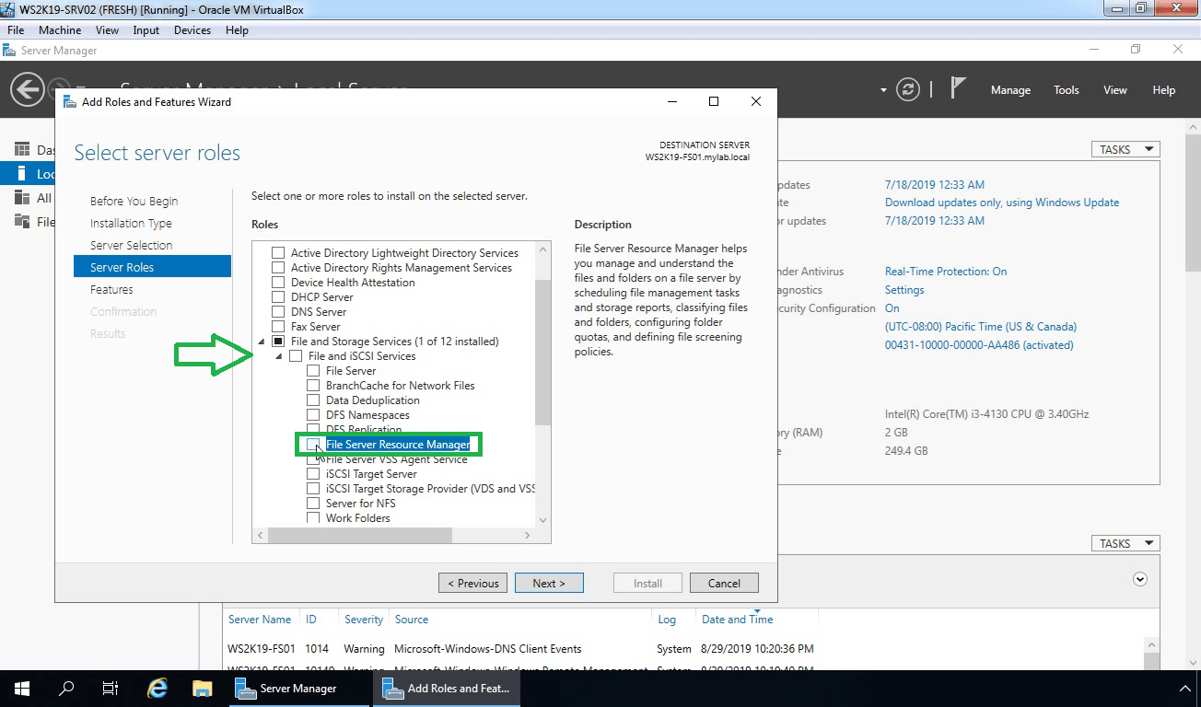
Task: Click scroll-down arrow of roles list
Action: 542,520
